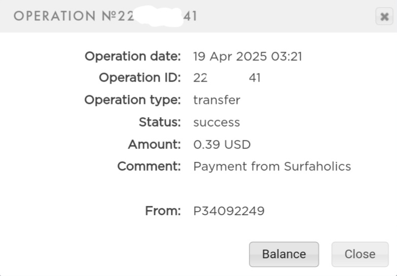Click the comment Payment from Surfaholics
This screenshot has height=276, width=397.
272,167
